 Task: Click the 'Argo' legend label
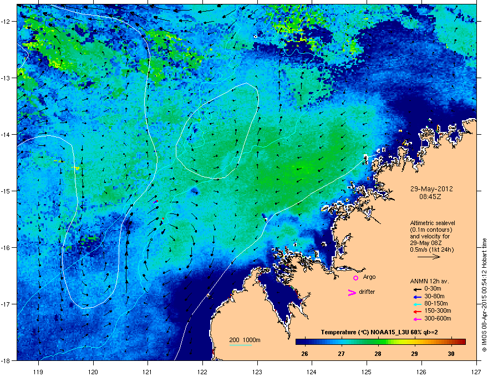pyautogui.click(x=369, y=277)
